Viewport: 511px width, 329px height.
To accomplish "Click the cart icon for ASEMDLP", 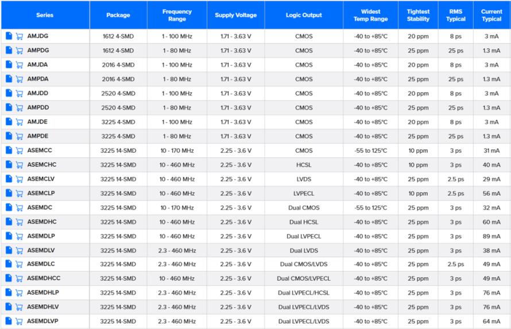I will point(19,236).
